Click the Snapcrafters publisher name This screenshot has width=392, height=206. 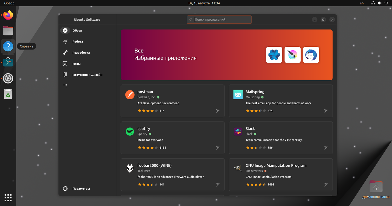point(254,171)
